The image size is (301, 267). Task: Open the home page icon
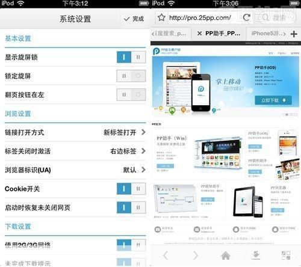226,256
